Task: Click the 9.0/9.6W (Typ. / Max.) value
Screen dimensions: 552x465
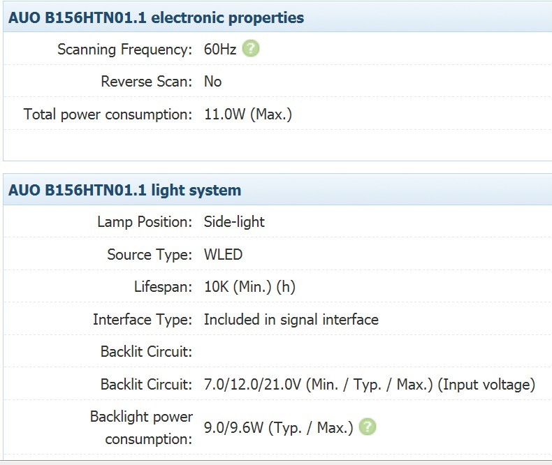Action: click(279, 428)
